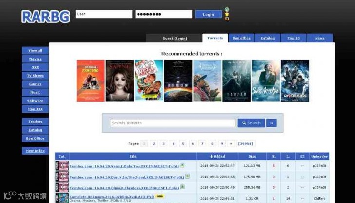Viewport: 355px width, 203px height.
Task: Click the green download icon after Olina.R.Flawless
Action: point(182,187)
